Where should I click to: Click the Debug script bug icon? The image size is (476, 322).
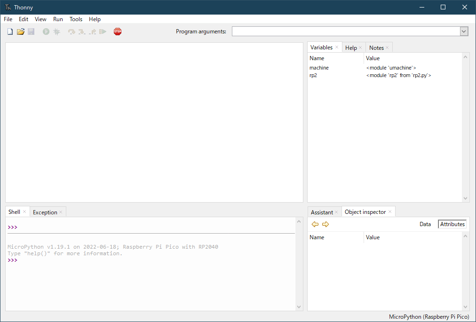(x=56, y=31)
